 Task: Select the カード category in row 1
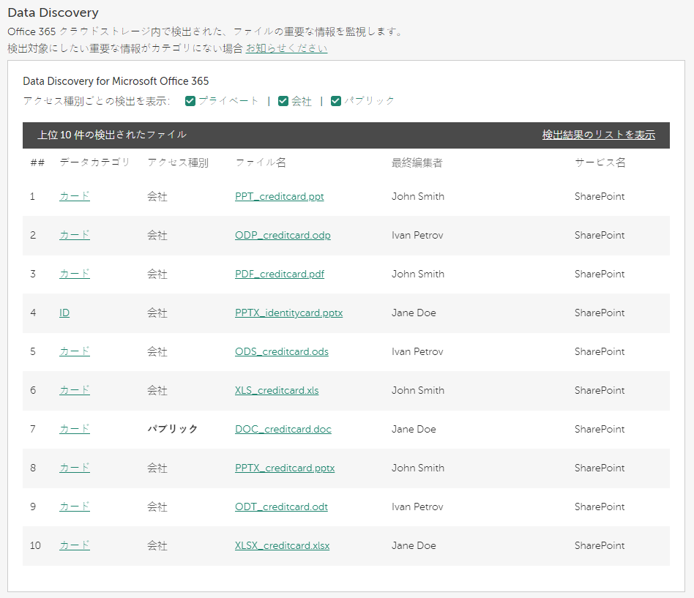tap(74, 196)
